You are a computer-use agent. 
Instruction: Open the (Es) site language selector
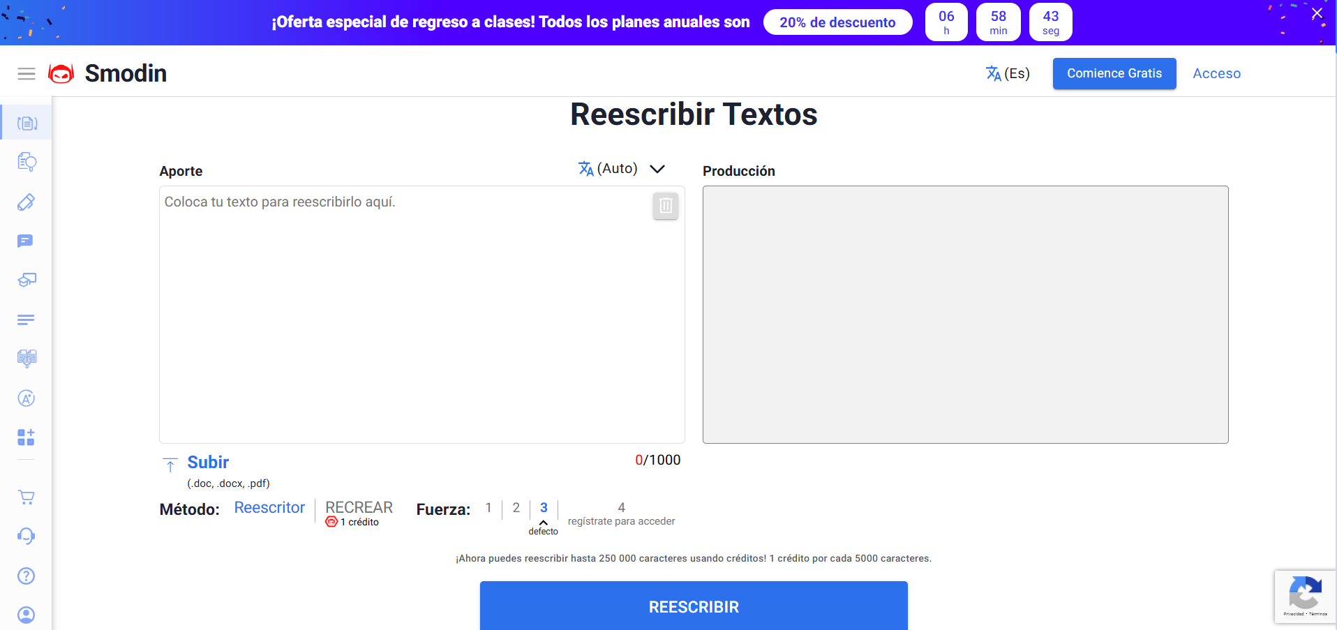click(x=1008, y=74)
